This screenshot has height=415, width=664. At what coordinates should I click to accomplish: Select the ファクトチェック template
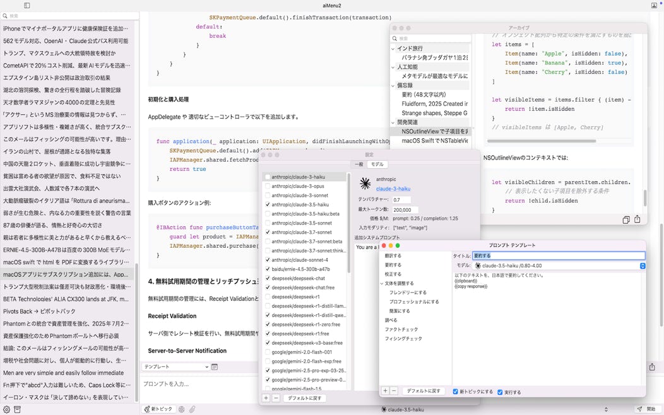[x=401, y=329]
